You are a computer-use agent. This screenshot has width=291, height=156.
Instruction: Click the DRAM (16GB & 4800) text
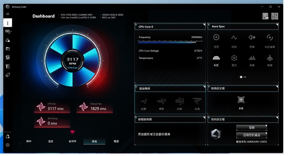[113, 15]
